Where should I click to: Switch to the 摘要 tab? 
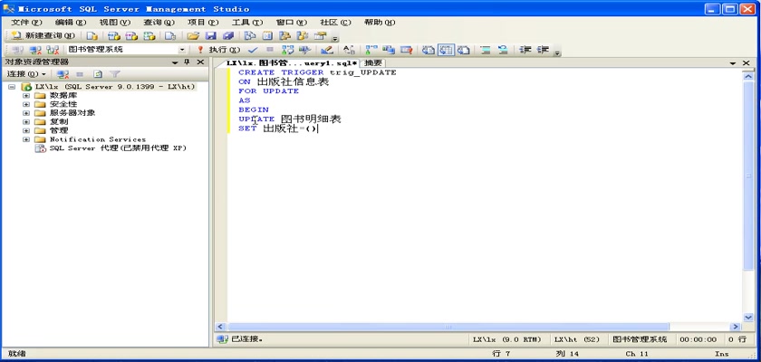tap(373, 63)
